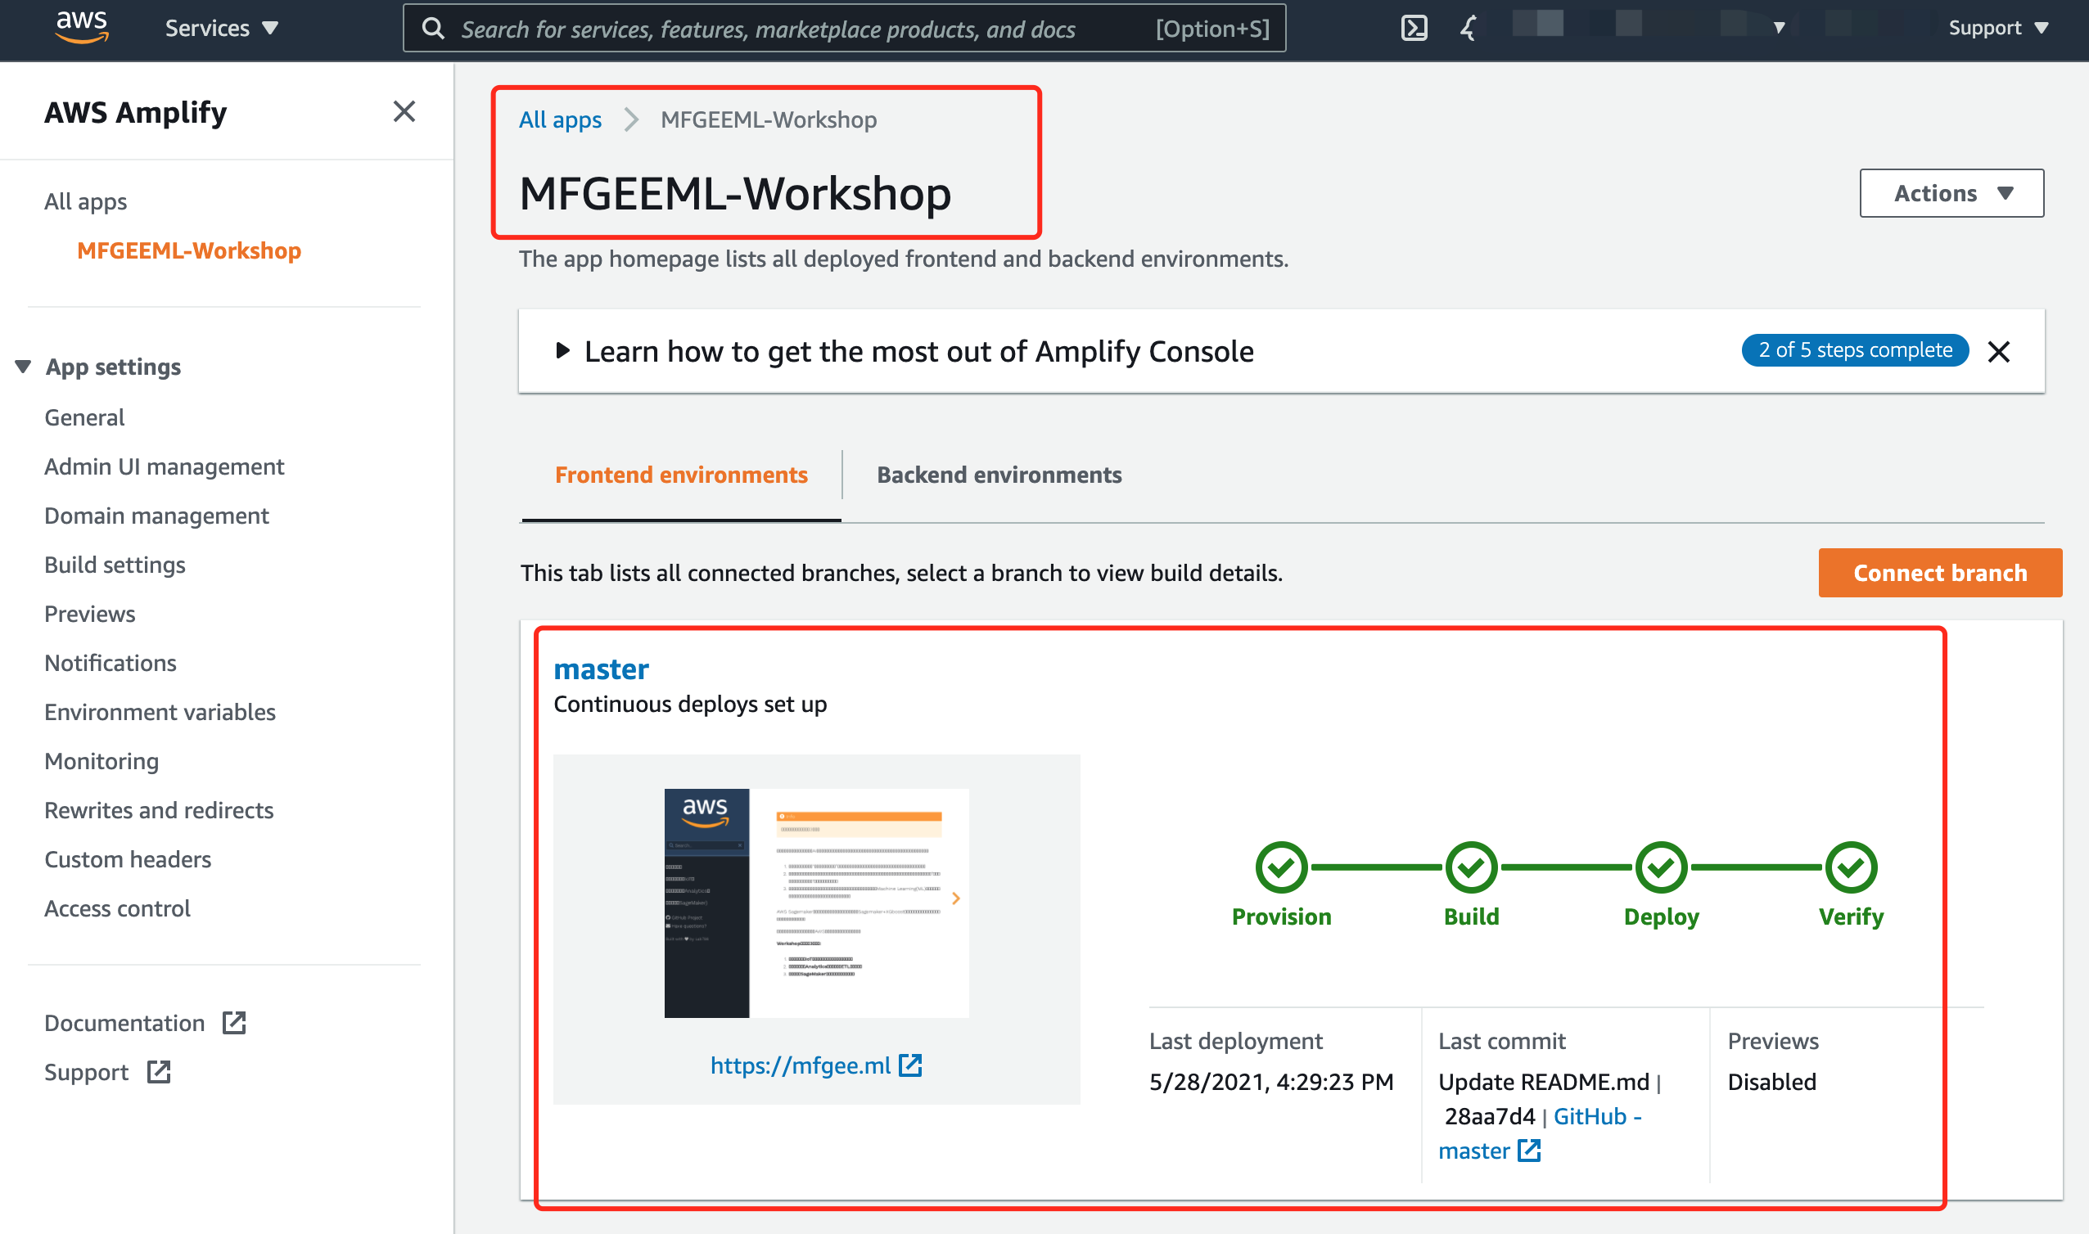Viewport: 2089px width, 1234px height.
Task: Click the Build step checkmark icon
Action: (x=1471, y=867)
